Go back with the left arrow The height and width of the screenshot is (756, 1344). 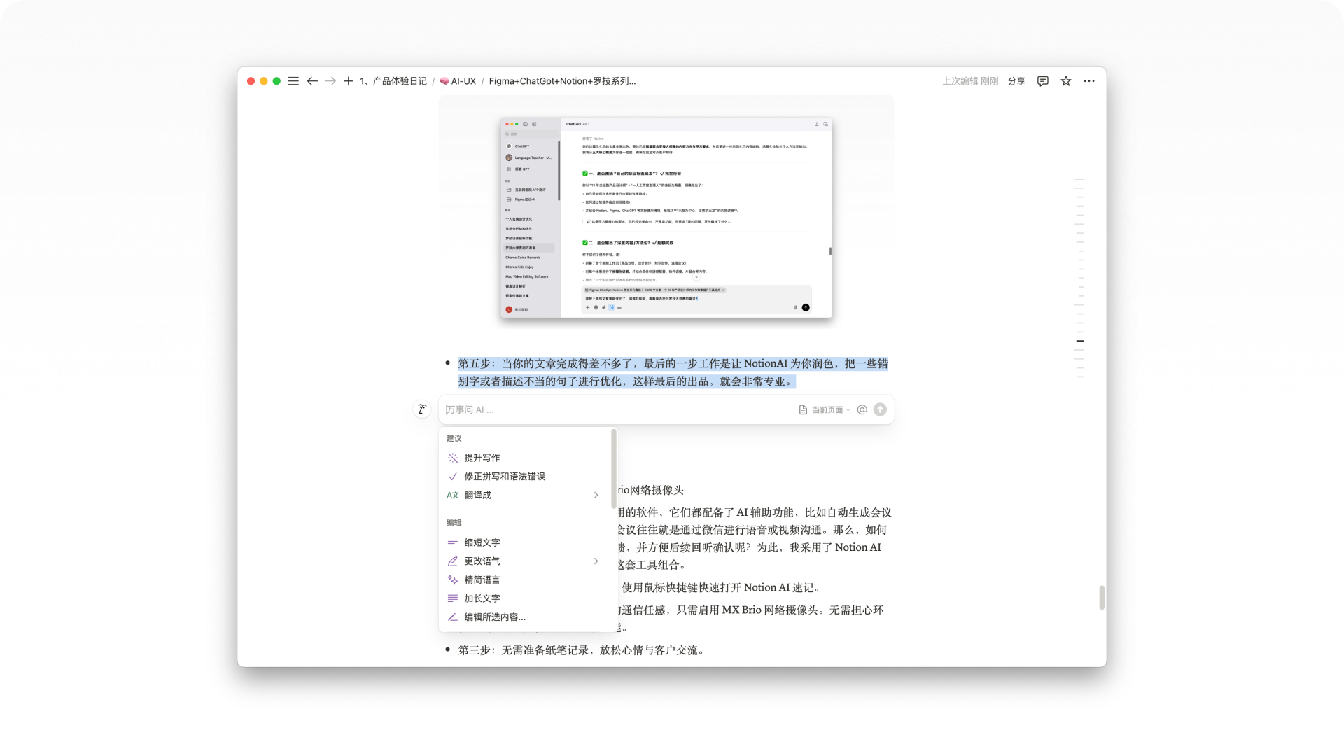(x=312, y=81)
